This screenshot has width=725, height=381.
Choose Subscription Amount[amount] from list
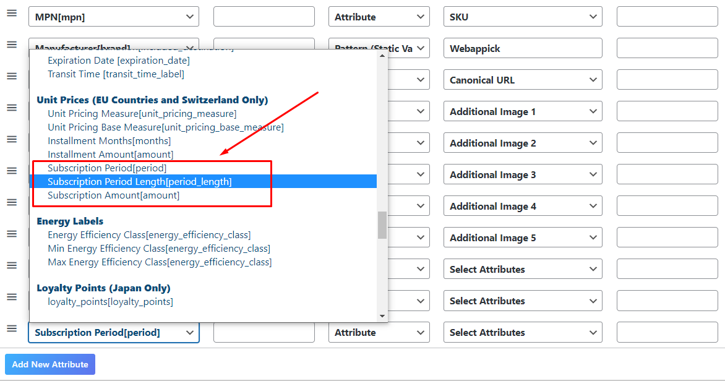114,195
